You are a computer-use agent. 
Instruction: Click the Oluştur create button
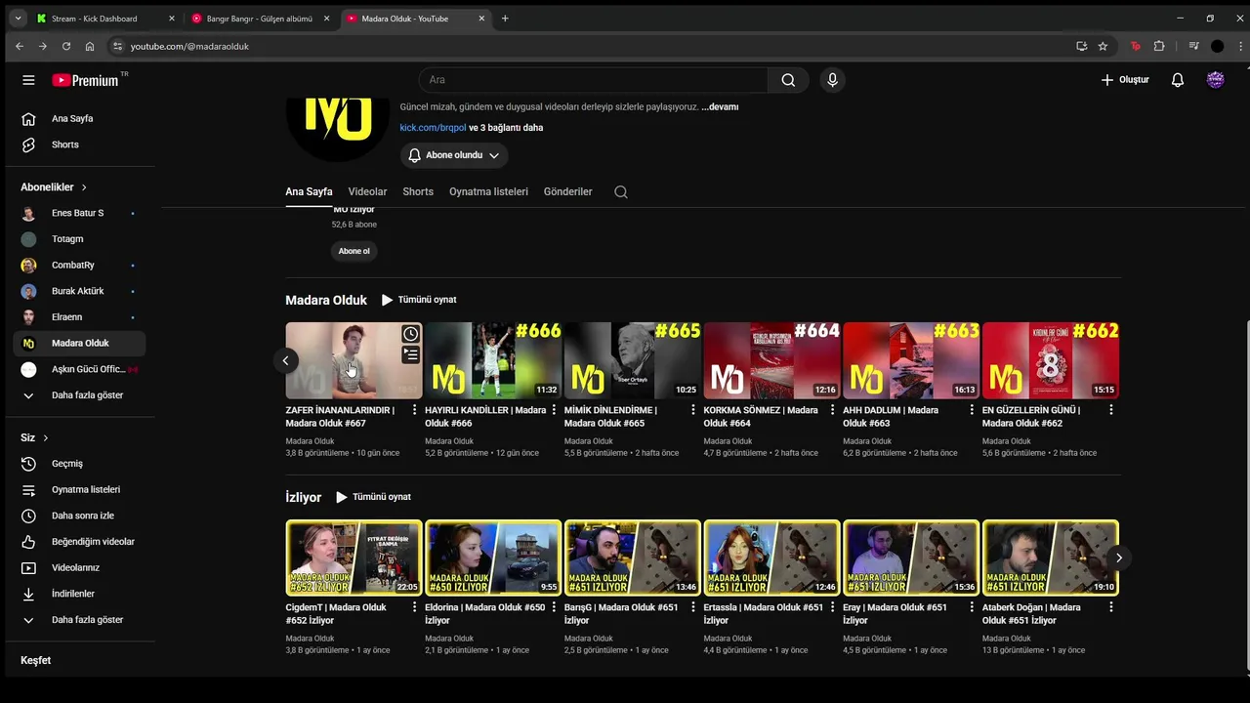(1125, 80)
